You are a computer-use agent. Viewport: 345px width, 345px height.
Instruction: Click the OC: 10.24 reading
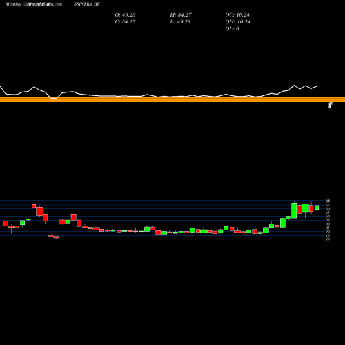pos(237,14)
